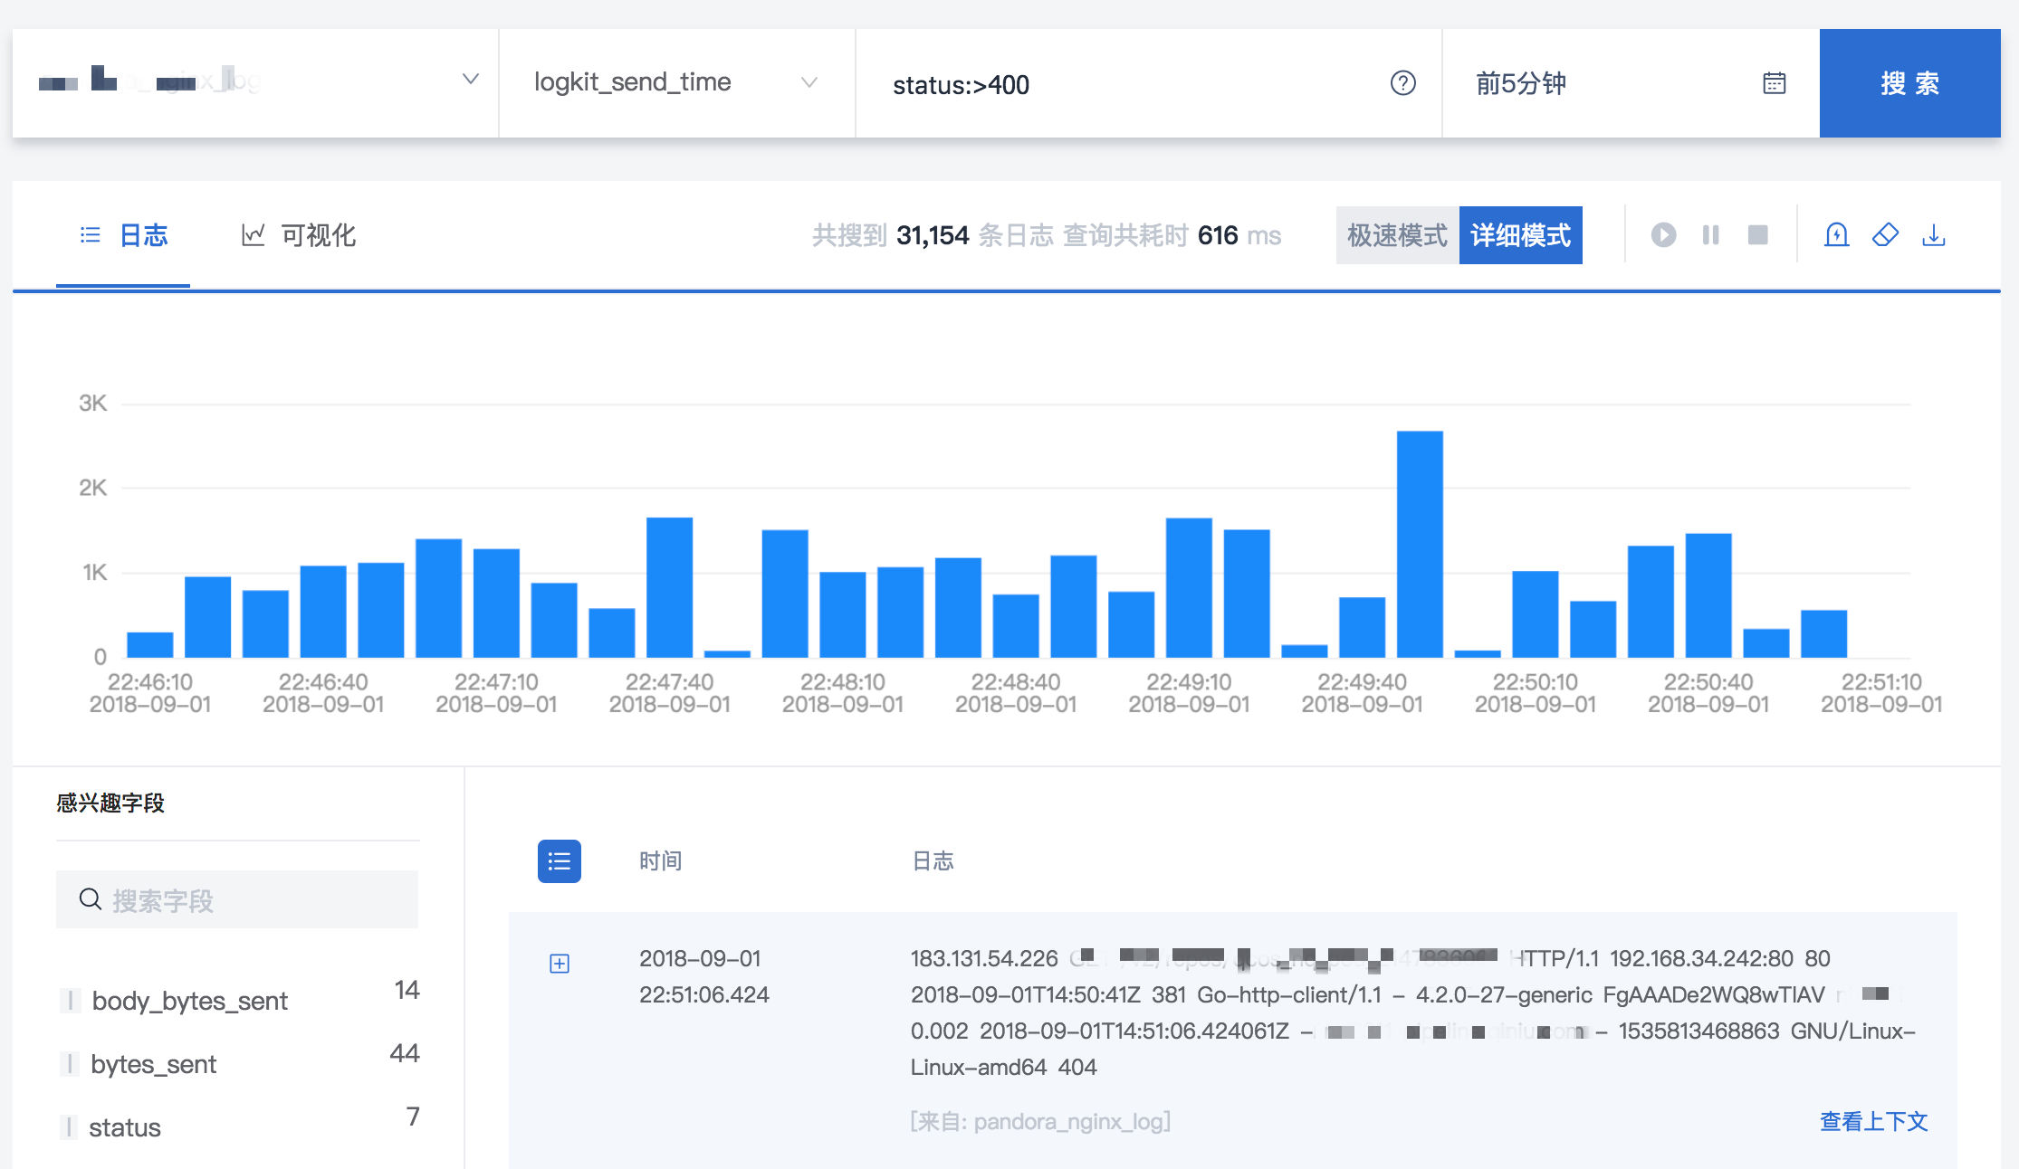
Task: Click the 搜索 search button
Action: click(1909, 83)
